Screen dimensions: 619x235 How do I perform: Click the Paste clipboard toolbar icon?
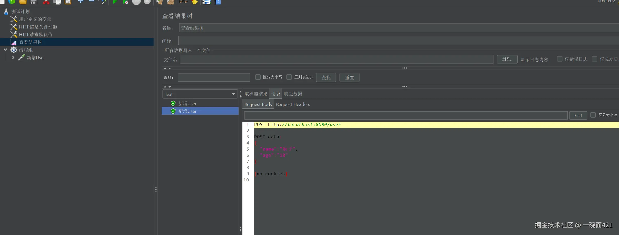[68, 2]
